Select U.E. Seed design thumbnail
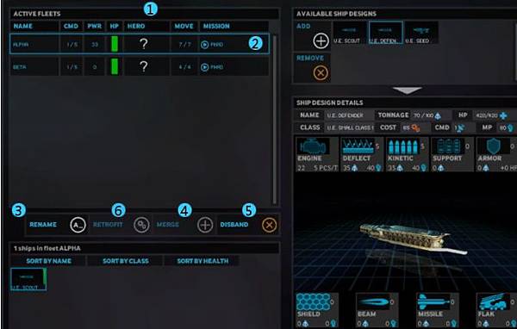Viewport: 517px width, 329px height. (x=421, y=33)
